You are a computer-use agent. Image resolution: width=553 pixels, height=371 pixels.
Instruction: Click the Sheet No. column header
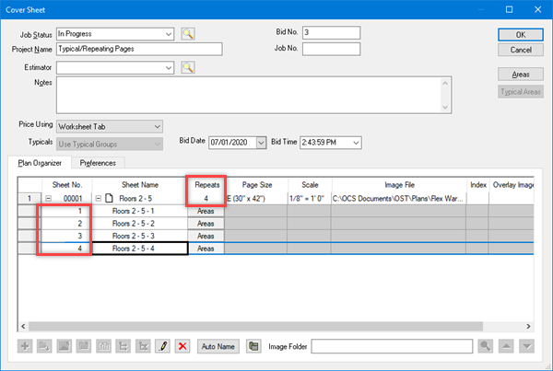click(67, 185)
